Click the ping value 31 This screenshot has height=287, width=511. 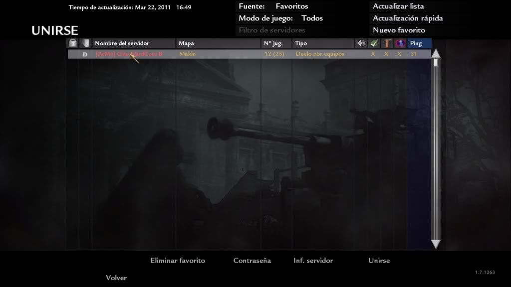click(x=414, y=54)
